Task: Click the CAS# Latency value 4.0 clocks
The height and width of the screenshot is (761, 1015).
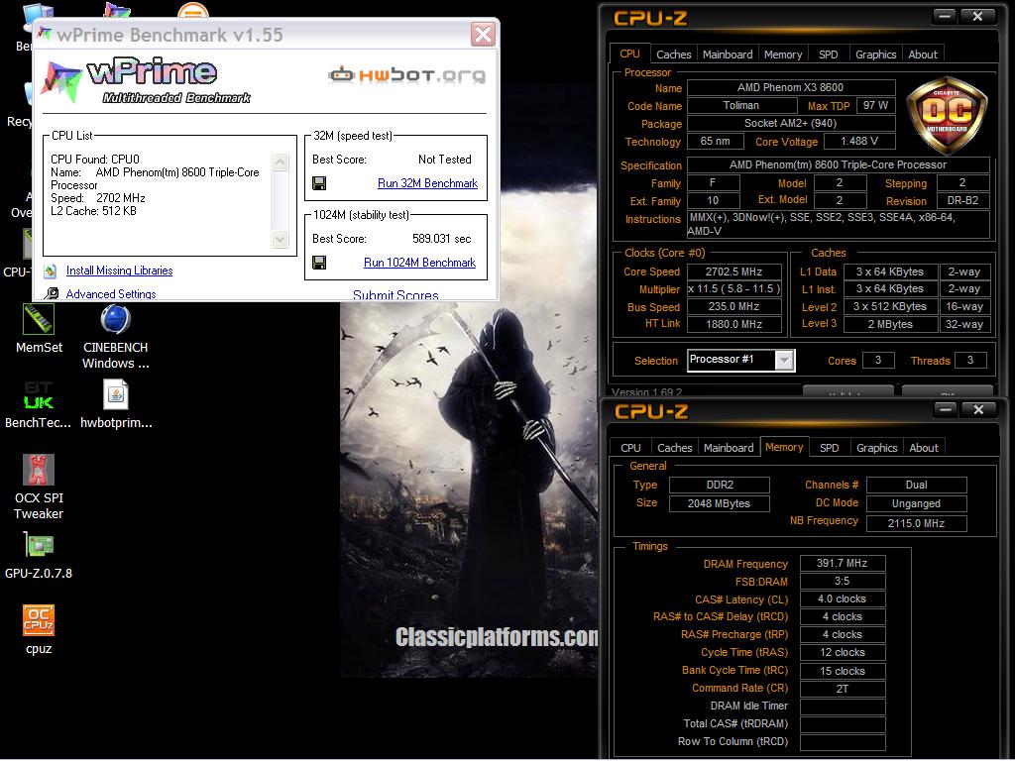Action: click(x=843, y=599)
